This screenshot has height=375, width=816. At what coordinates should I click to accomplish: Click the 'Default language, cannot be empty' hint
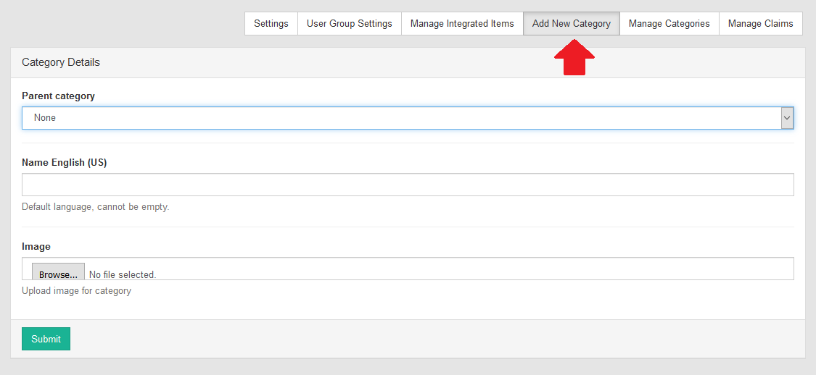pos(95,206)
